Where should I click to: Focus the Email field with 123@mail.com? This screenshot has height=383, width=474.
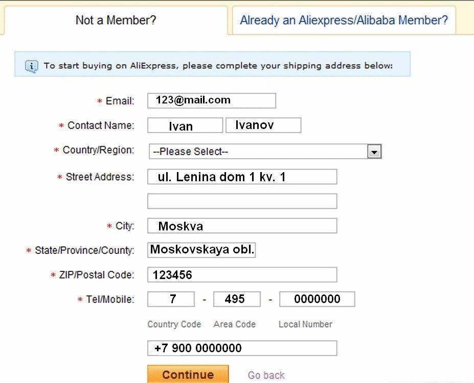click(x=212, y=100)
